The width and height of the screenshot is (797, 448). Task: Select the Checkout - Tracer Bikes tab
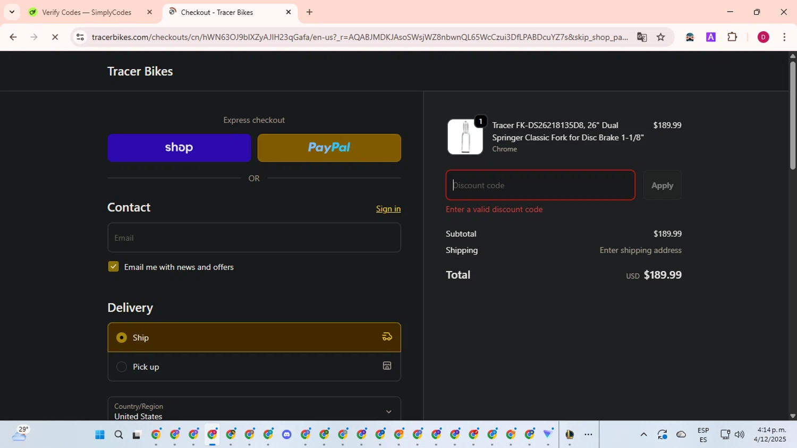tap(217, 12)
